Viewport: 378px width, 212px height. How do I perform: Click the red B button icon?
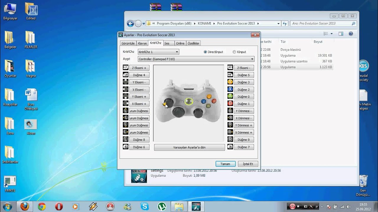pyautogui.click(x=230, y=104)
